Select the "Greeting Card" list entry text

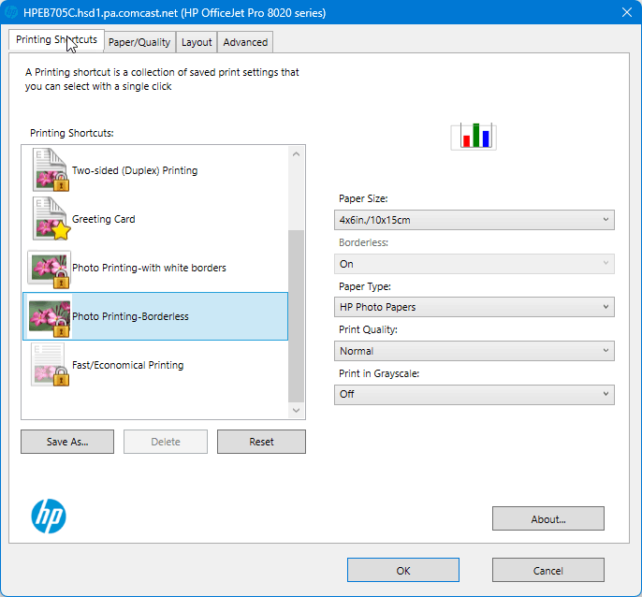[x=104, y=219]
